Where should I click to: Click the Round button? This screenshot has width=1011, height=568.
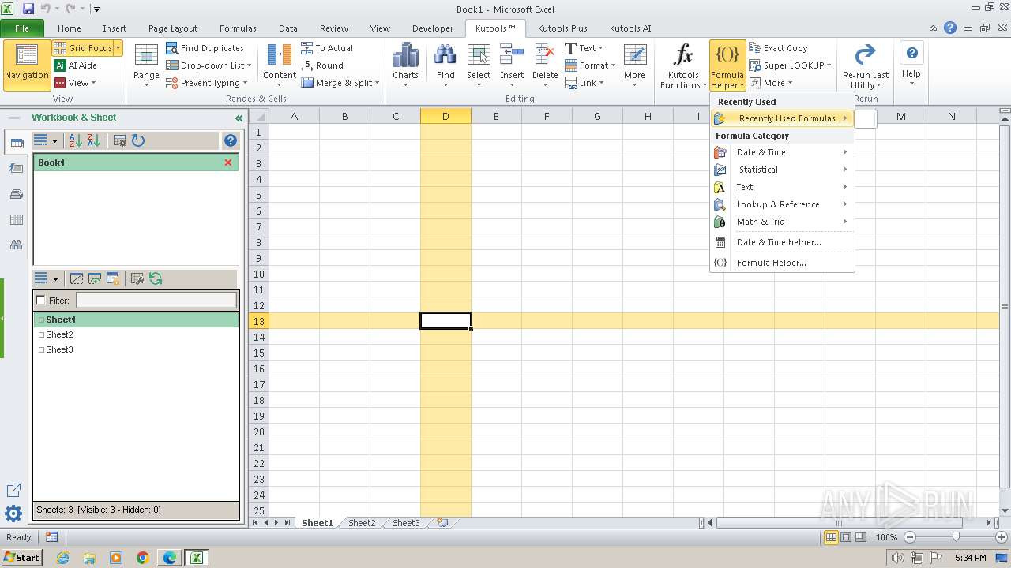click(321, 65)
